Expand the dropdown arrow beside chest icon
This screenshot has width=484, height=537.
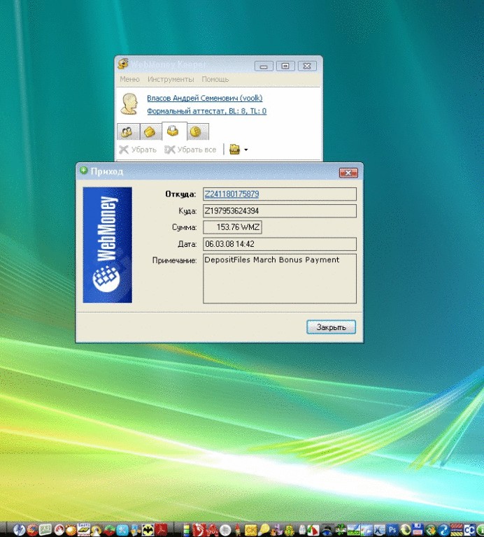245,150
